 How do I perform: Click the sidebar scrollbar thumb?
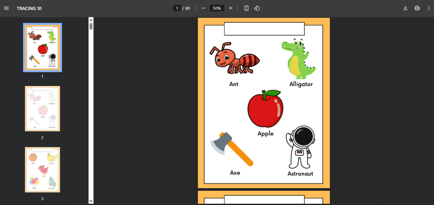tap(91, 27)
